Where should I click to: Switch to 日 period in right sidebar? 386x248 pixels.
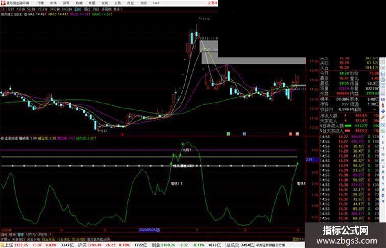coord(383,166)
